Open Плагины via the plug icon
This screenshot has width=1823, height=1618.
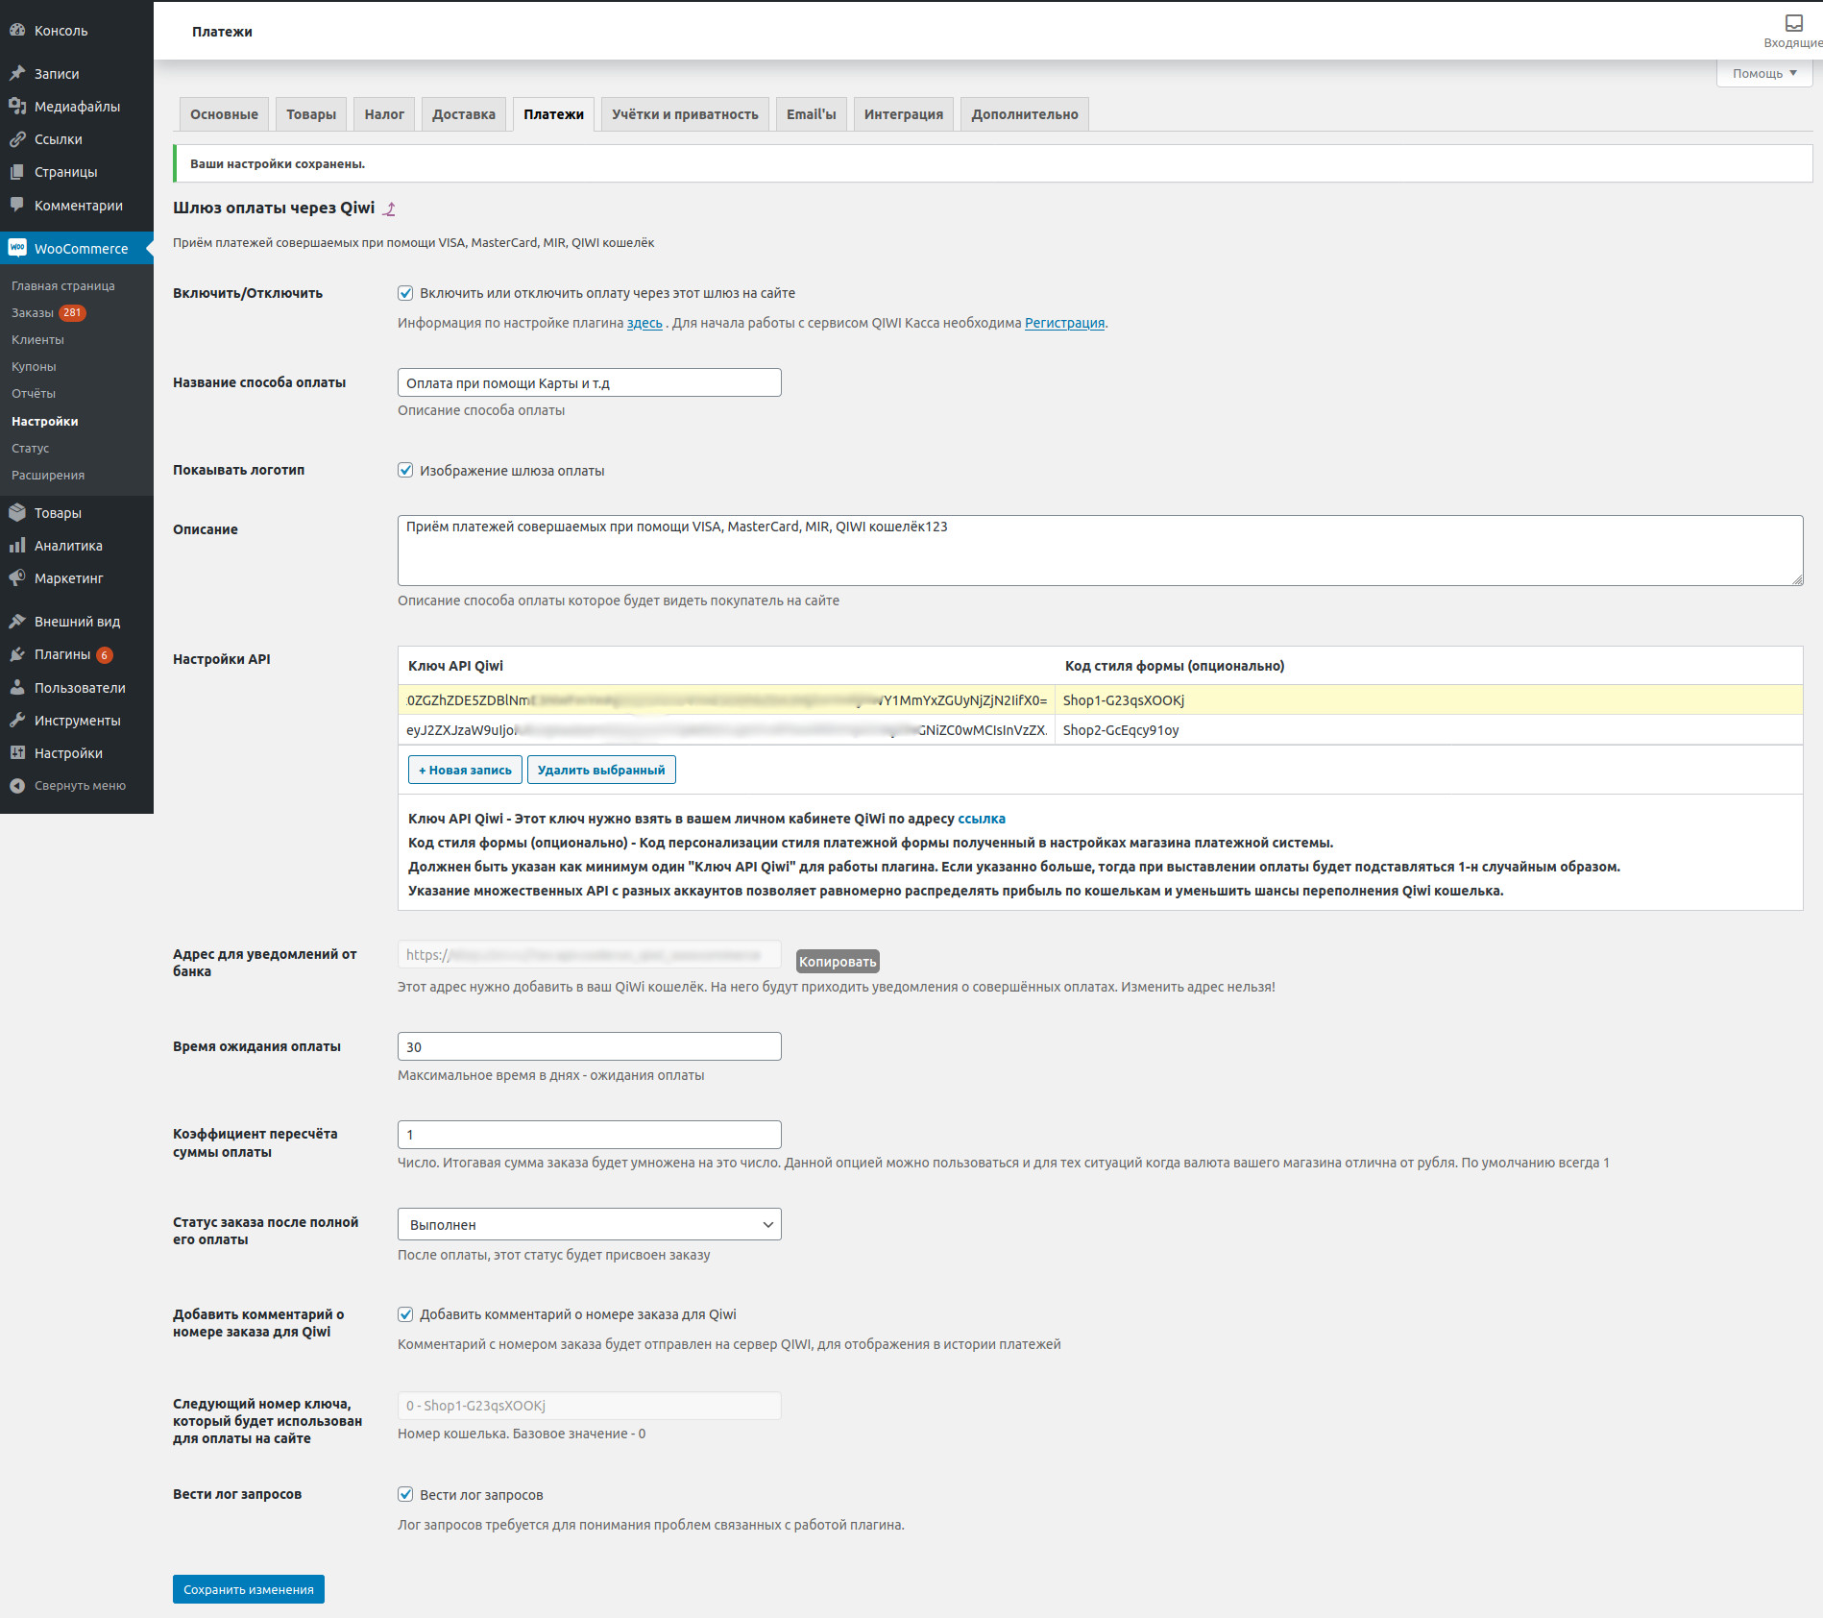tap(17, 653)
